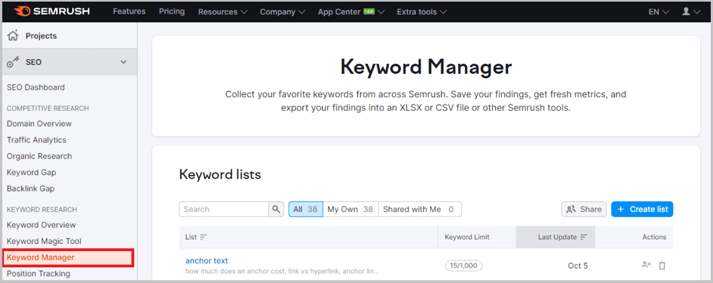Viewport: 713px width, 283px height.
Task: Expand the Company dropdown menu
Action: point(283,12)
